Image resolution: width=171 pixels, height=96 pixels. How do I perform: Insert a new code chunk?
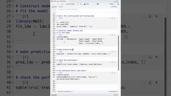98,4
